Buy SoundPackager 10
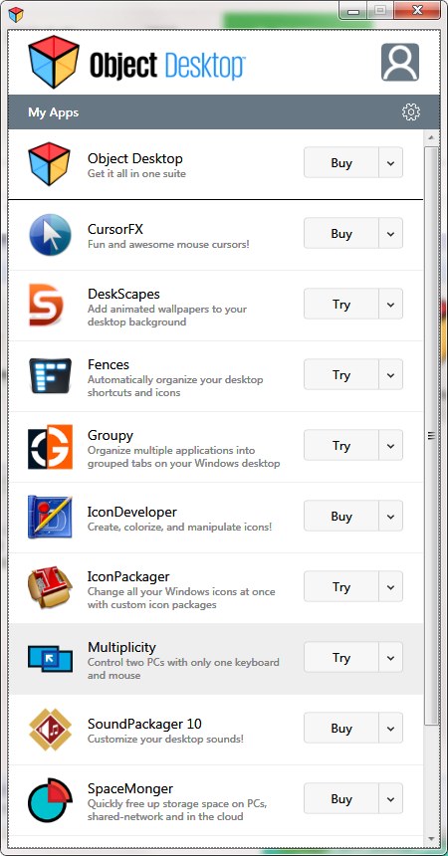Image resolution: width=448 pixels, height=856 pixels. (341, 729)
